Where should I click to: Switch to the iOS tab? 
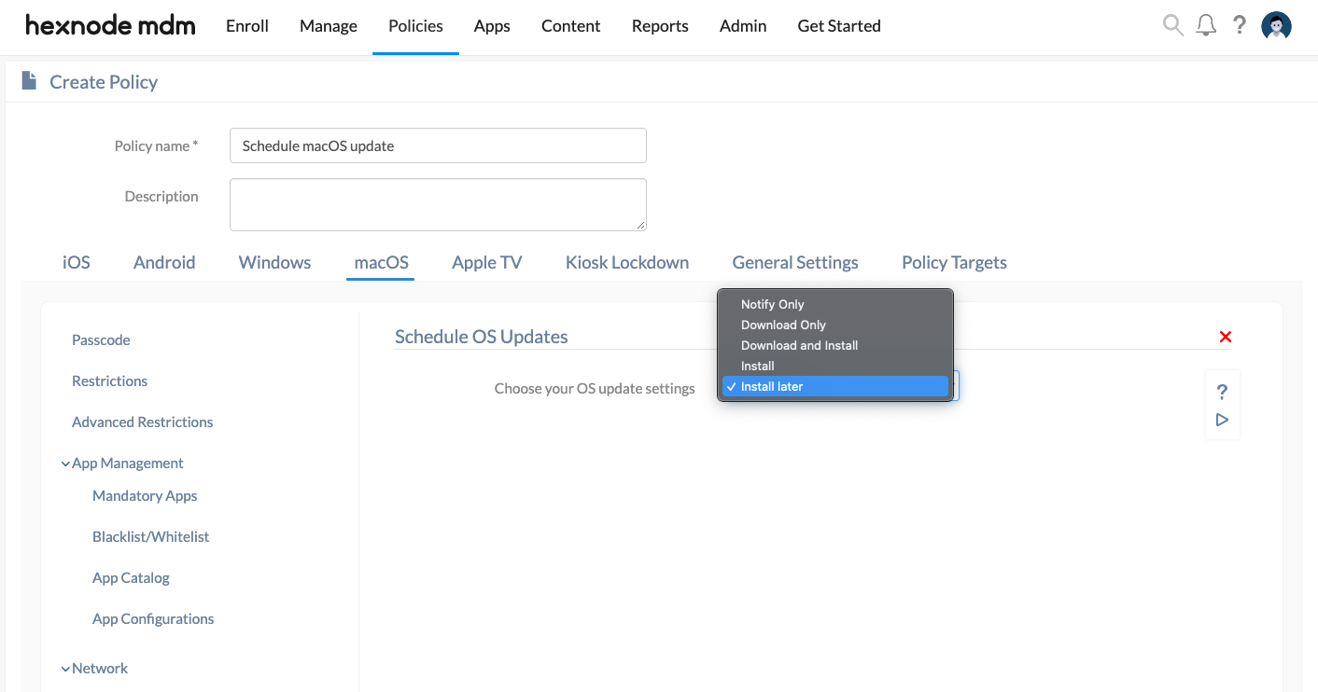point(77,262)
